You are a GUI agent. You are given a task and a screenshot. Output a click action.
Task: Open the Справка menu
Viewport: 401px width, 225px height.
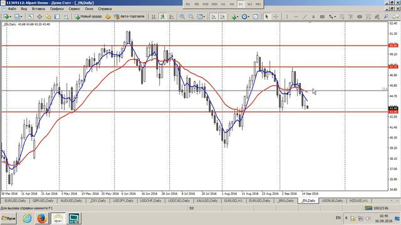105,9
